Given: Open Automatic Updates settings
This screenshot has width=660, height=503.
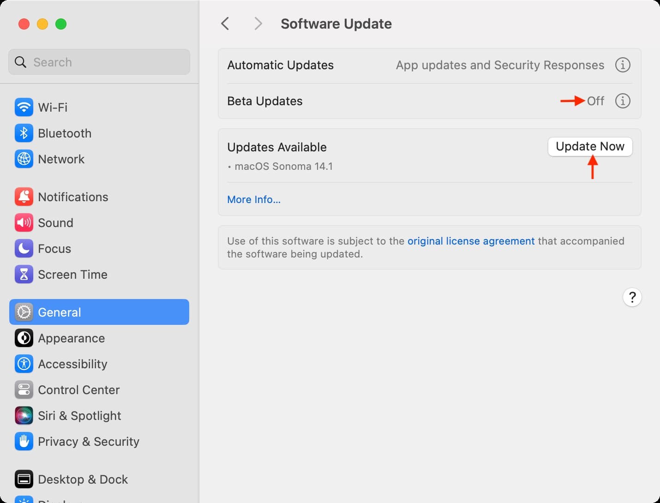Looking at the screenshot, I should [280, 65].
